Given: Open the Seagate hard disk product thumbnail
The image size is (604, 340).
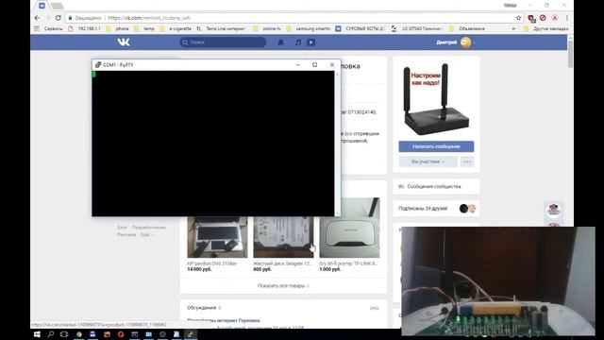Looking at the screenshot, I should 283,237.
